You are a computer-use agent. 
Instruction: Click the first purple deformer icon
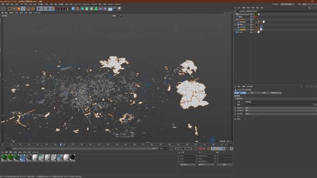pyautogui.click(x=101, y=9)
